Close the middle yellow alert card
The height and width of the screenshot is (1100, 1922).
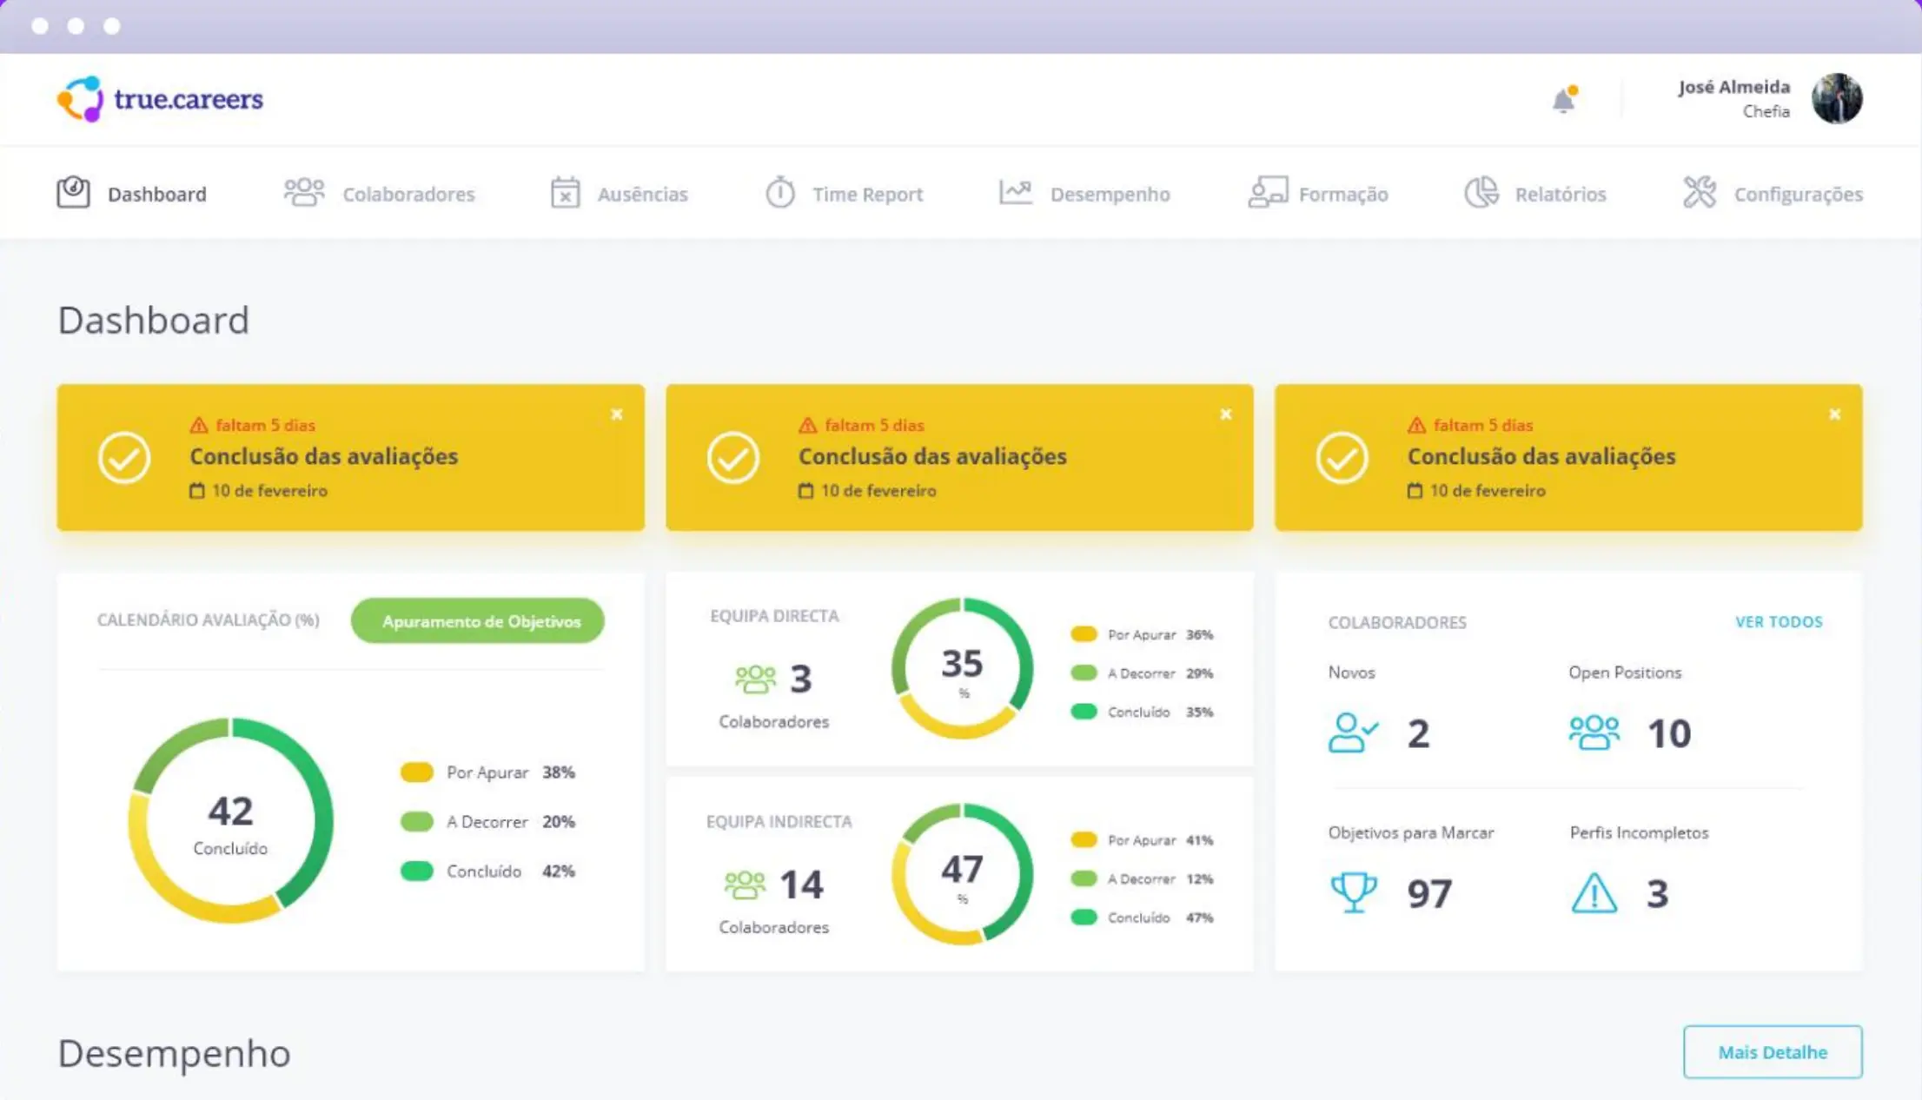pos(1225,414)
